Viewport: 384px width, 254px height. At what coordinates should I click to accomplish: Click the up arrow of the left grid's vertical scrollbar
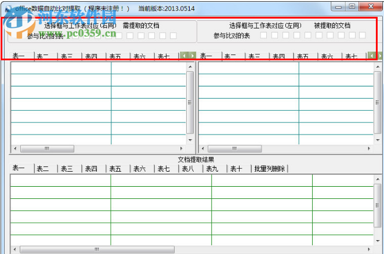190,67
